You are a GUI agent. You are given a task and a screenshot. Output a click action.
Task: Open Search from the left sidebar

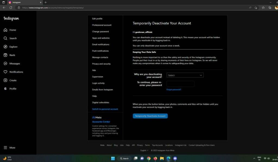pos(5,39)
